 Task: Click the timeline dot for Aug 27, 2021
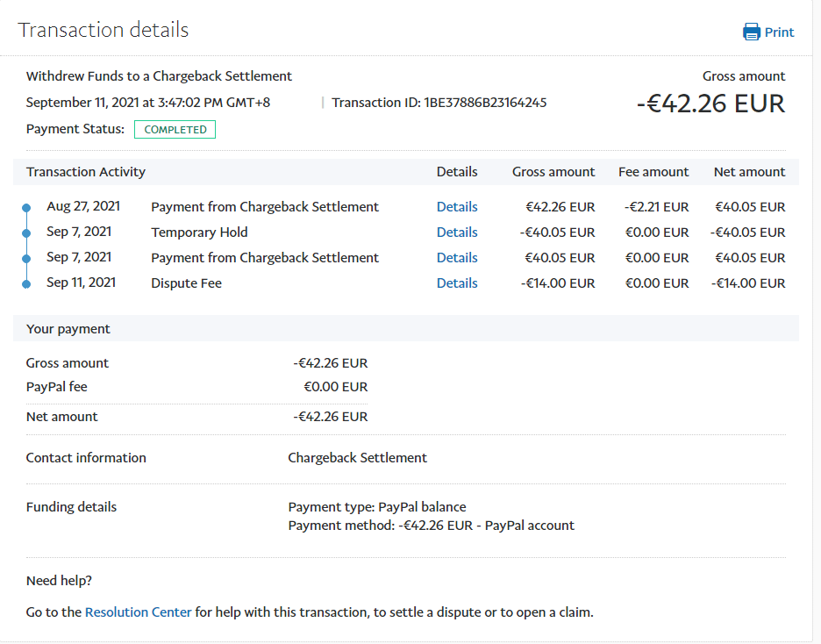(26, 208)
